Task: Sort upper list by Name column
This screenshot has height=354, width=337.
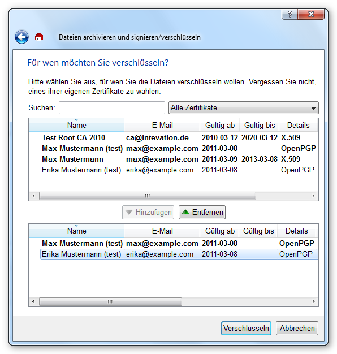Action: pyautogui.click(x=76, y=125)
